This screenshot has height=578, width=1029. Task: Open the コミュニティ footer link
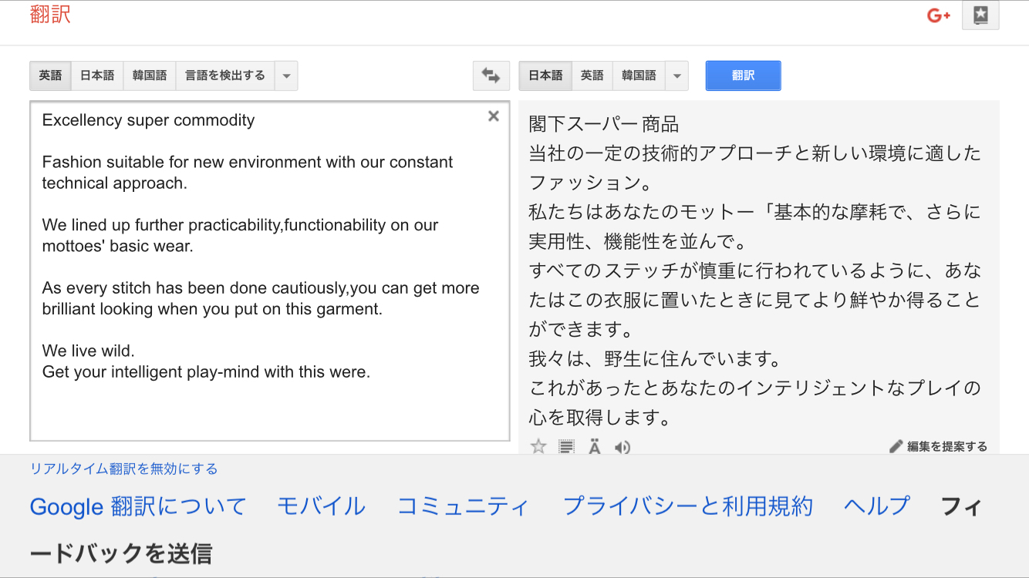(x=463, y=506)
